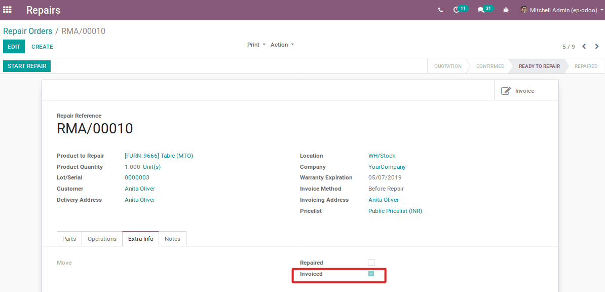The image size is (605, 292).
Task: Open Public Pricelist (INR) link
Action: tap(395, 211)
